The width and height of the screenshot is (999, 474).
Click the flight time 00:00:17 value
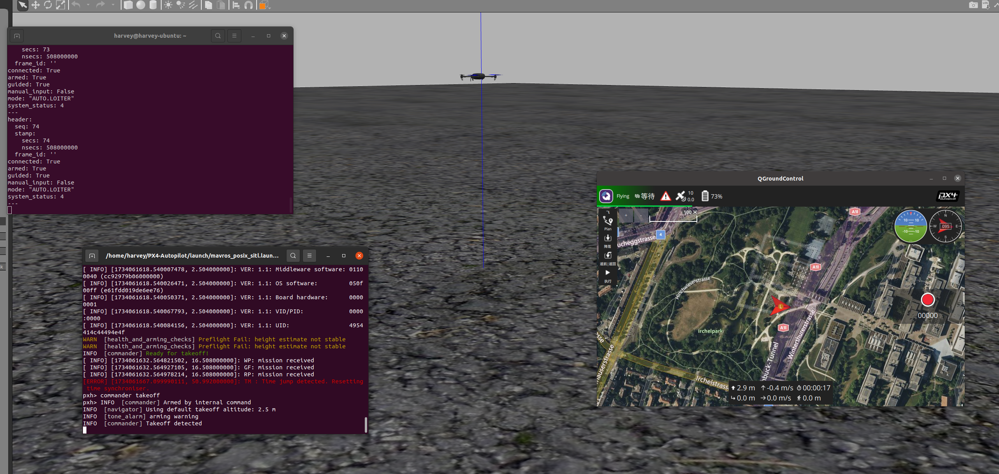pyautogui.click(x=816, y=388)
